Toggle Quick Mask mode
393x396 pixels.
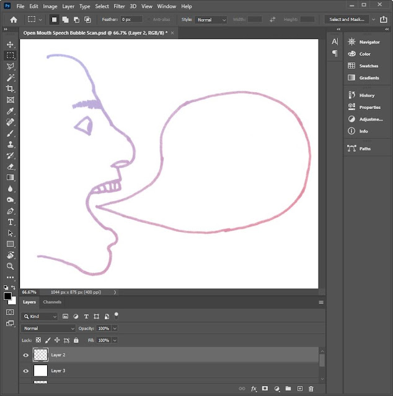point(10,312)
